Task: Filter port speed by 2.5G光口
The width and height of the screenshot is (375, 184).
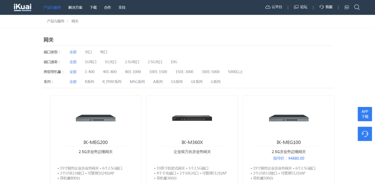Action: (155, 62)
